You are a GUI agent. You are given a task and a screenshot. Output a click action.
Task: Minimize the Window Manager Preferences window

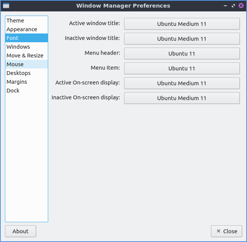(x=226, y=6)
